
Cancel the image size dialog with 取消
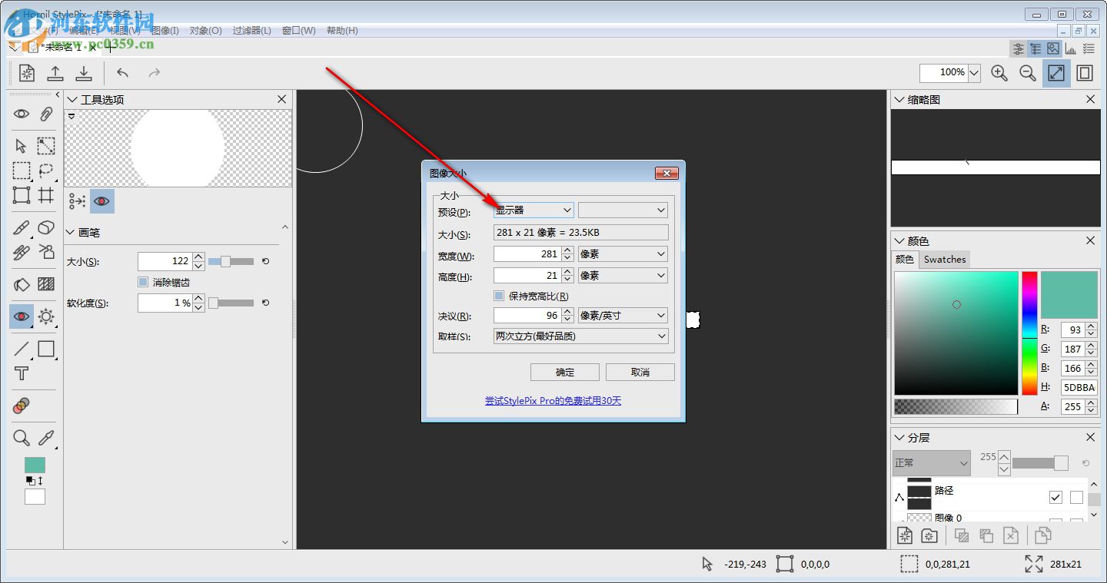tap(640, 372)
